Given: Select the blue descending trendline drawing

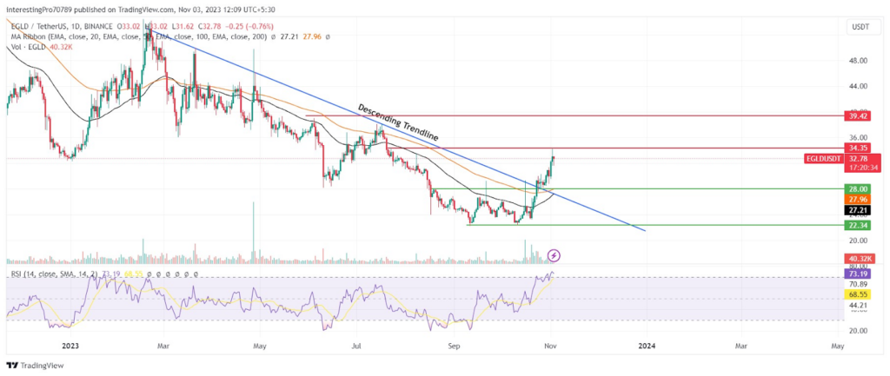Looking at the screenshot, I should pyautogui.click(x=397, y=132).
